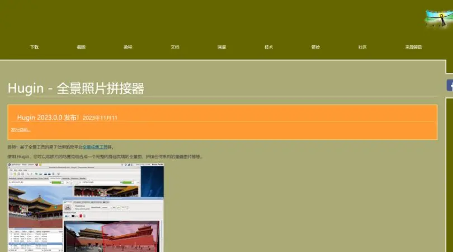Open the 社区 (Community) nav item

pos(362,47)
